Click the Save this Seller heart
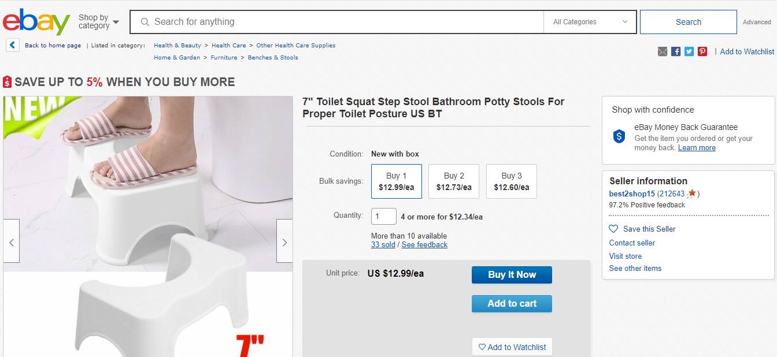Image resolution: width=777 pixels, height=357 pixels. 614,229
